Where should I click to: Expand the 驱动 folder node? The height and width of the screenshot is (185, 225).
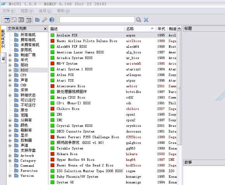point(10,65)
